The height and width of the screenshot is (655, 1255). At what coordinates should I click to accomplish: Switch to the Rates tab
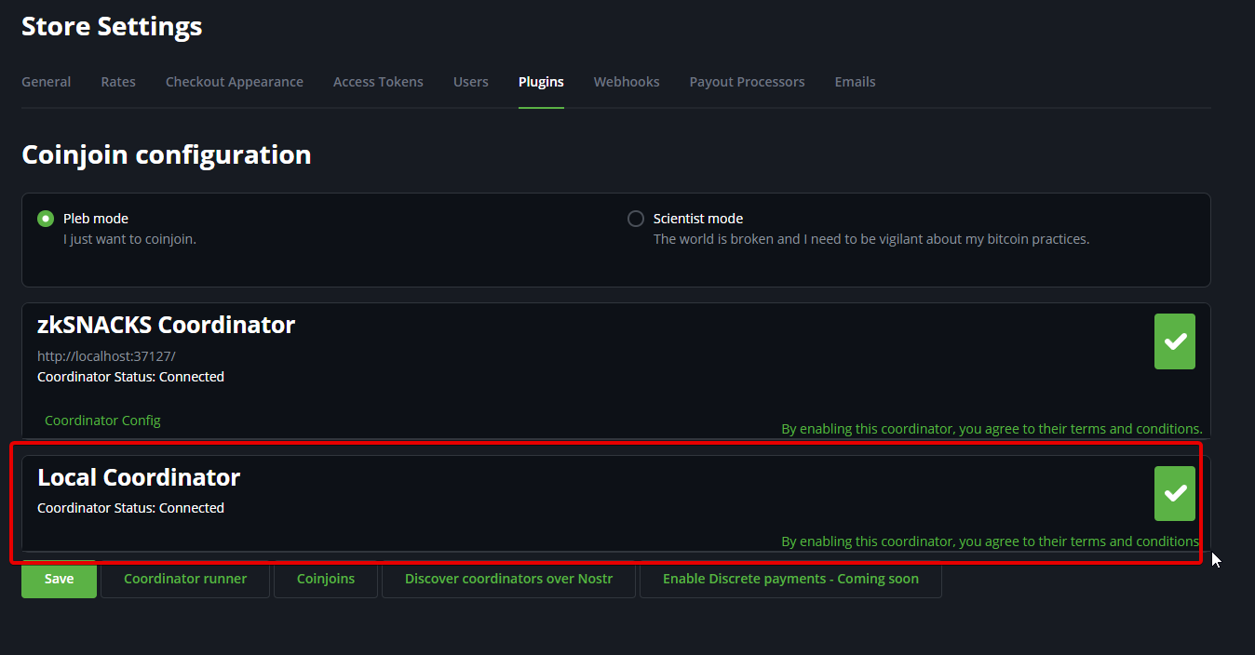tap(118, 82)
